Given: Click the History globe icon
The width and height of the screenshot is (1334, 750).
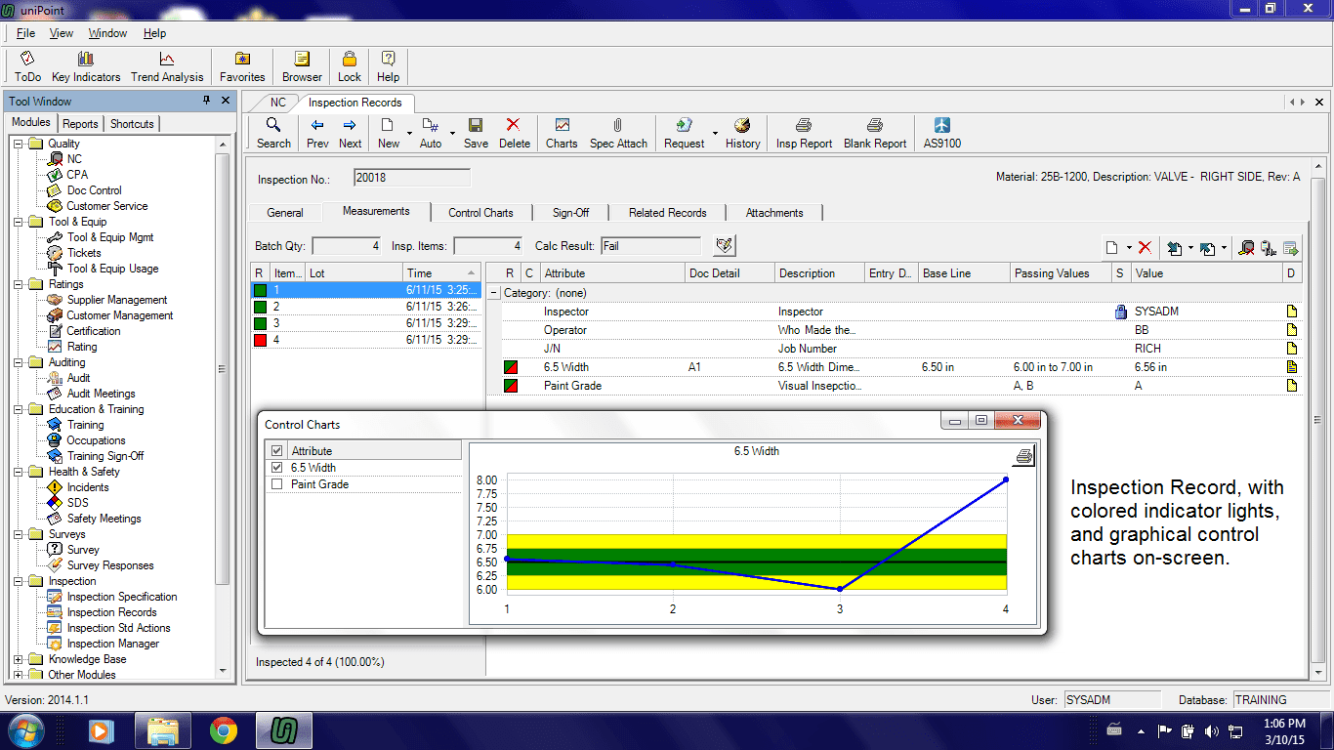Looking at the screenshot, I should point(742,133).
